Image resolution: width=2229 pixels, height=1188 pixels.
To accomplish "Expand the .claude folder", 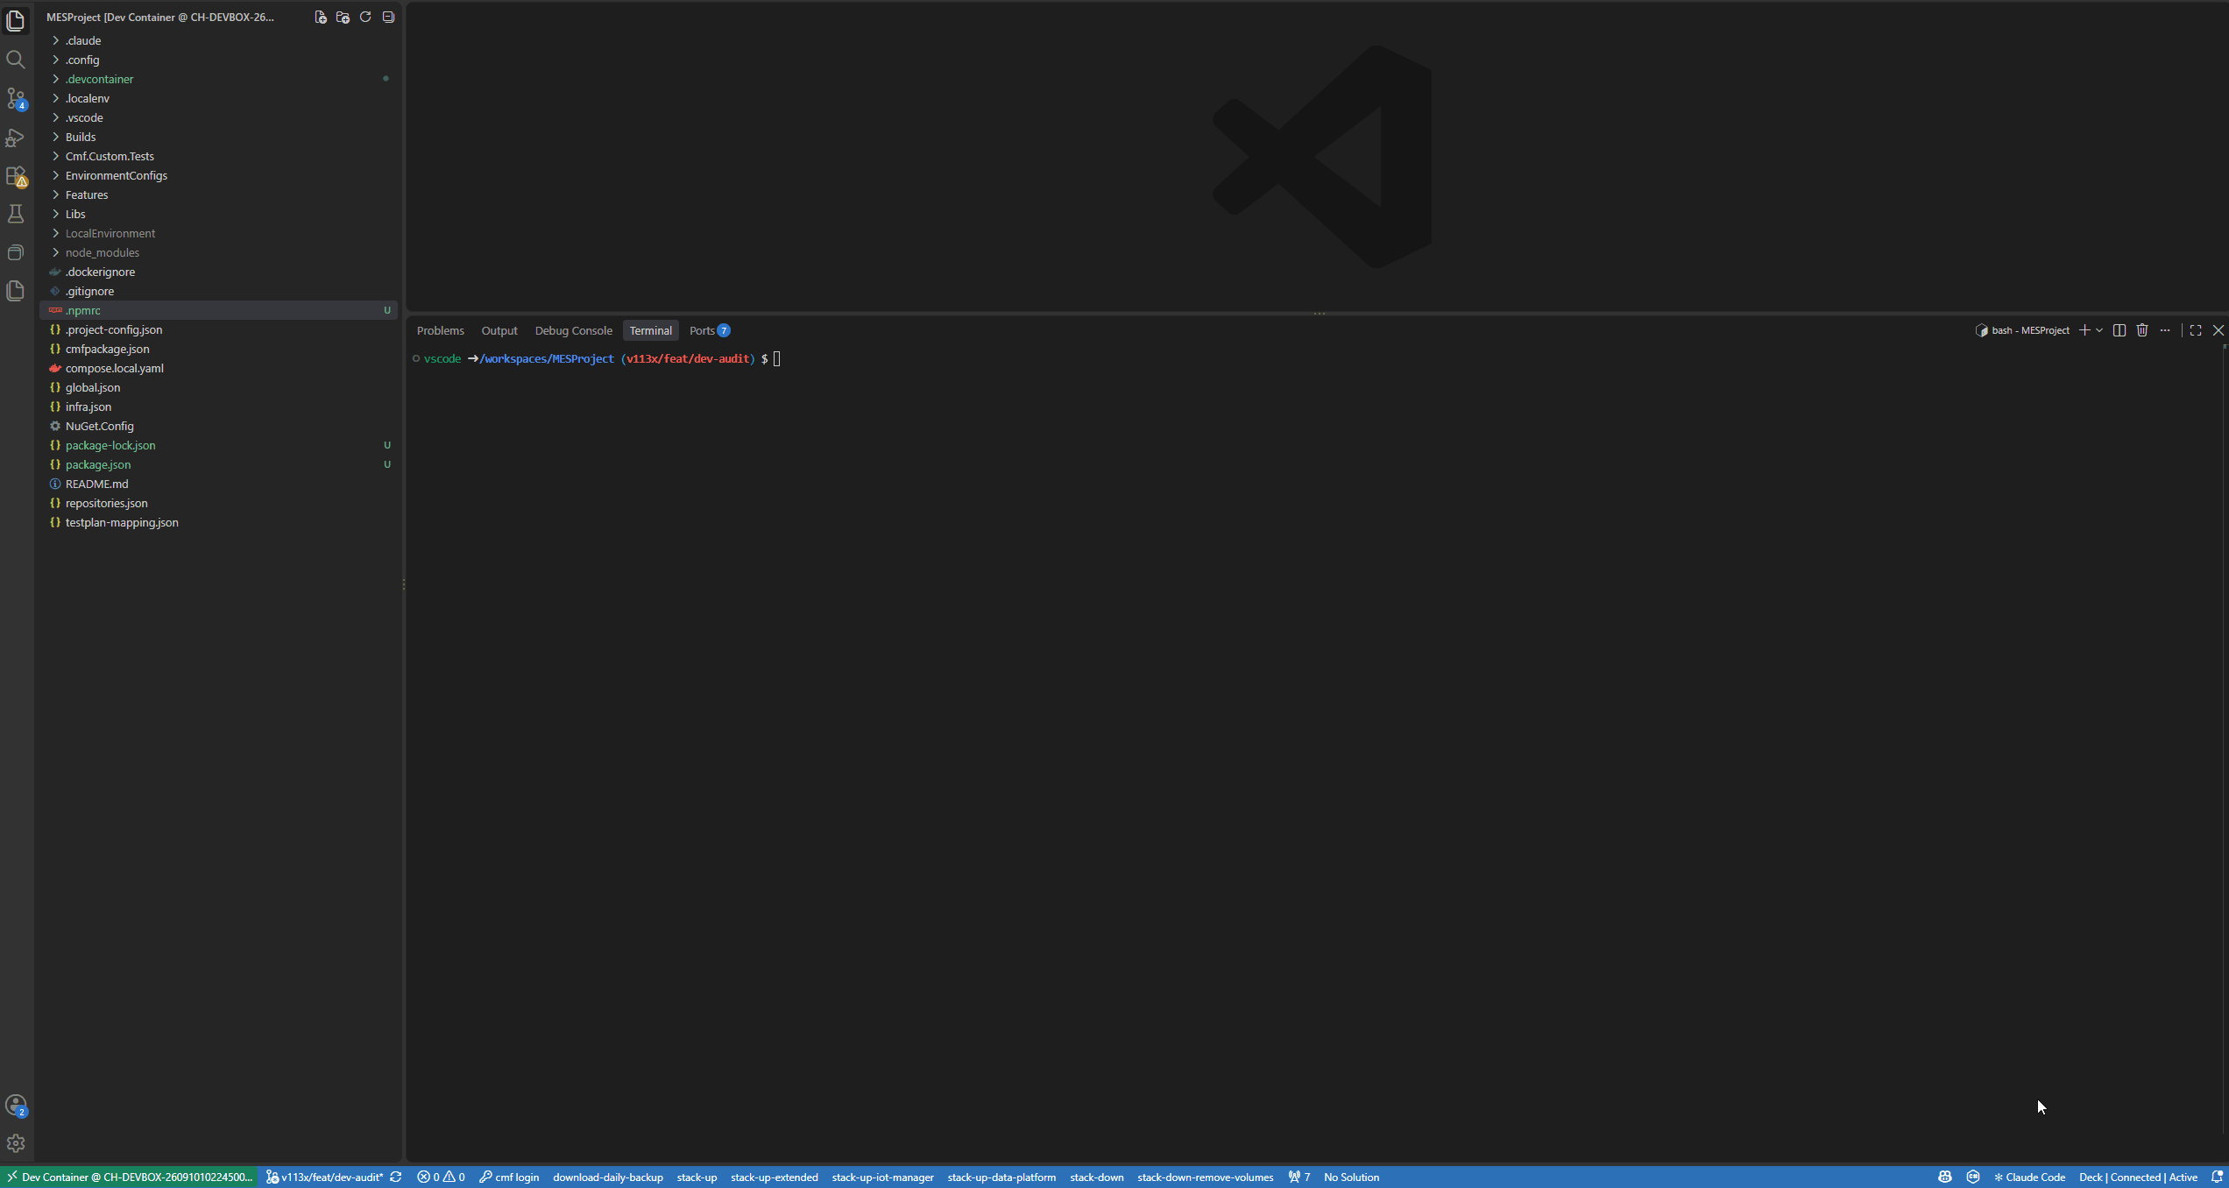I will pyautogui.click(x=219, y=40).
